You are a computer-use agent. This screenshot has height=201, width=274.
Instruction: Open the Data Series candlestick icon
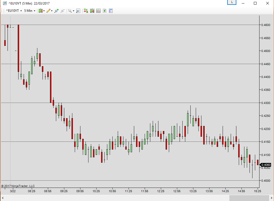click(92, 11)
